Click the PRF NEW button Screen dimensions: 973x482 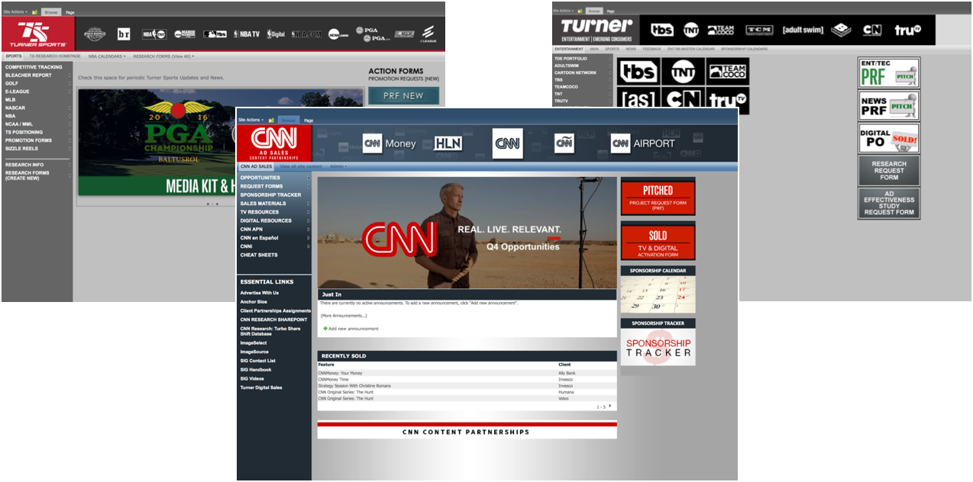pos(403,96)
